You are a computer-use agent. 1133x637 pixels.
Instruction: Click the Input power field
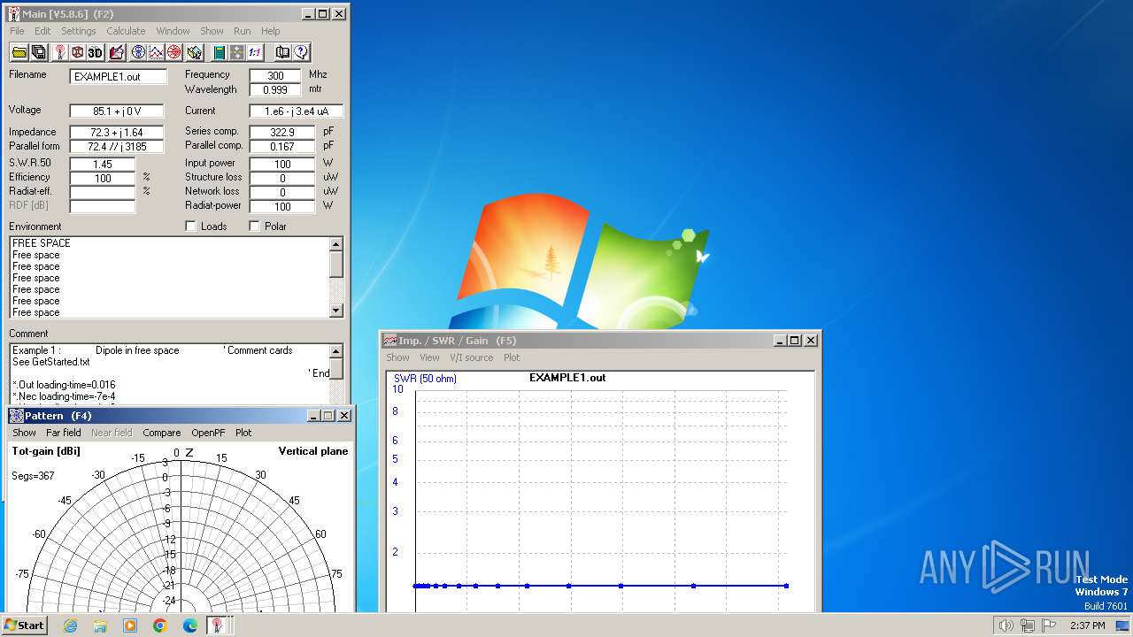(281, 165)
